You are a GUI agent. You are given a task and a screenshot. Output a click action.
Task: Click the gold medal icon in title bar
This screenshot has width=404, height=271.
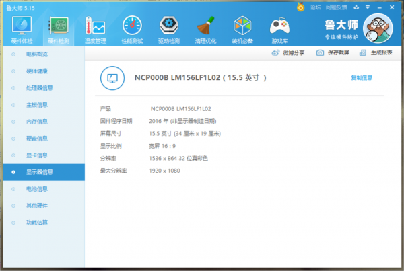(x=300, y=7)
